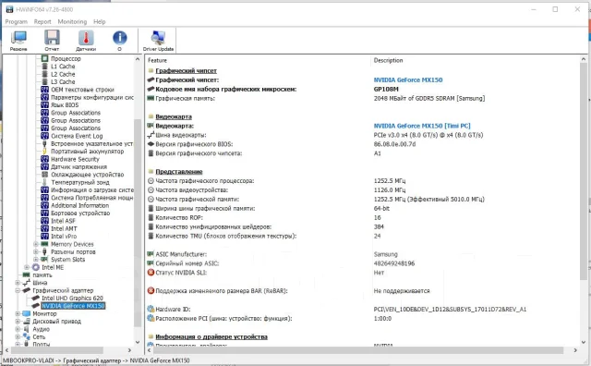Click NVIDIA GeForce MX150 [Timi PC] link

422,126
